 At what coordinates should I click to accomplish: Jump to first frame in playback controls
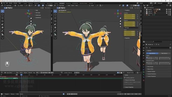click(x=67, y=94)
